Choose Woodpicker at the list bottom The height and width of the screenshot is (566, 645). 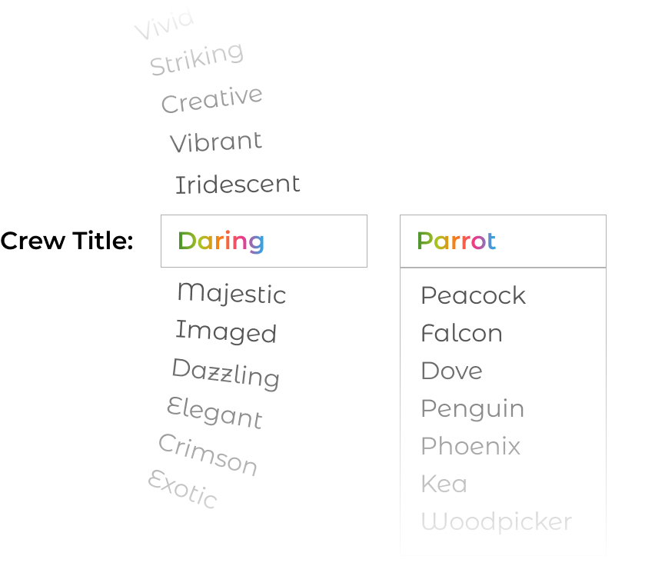coord(496,521)
